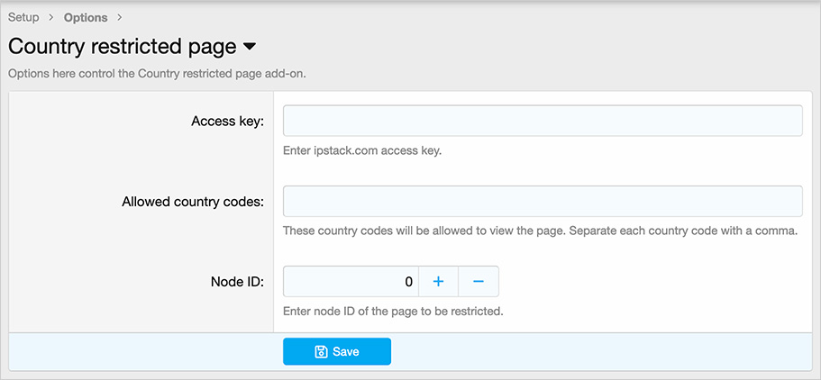The width and height of the screenshot is (821, 380).
Task: Click the Country restricted page heading text
Action: (x=122, y=46)
